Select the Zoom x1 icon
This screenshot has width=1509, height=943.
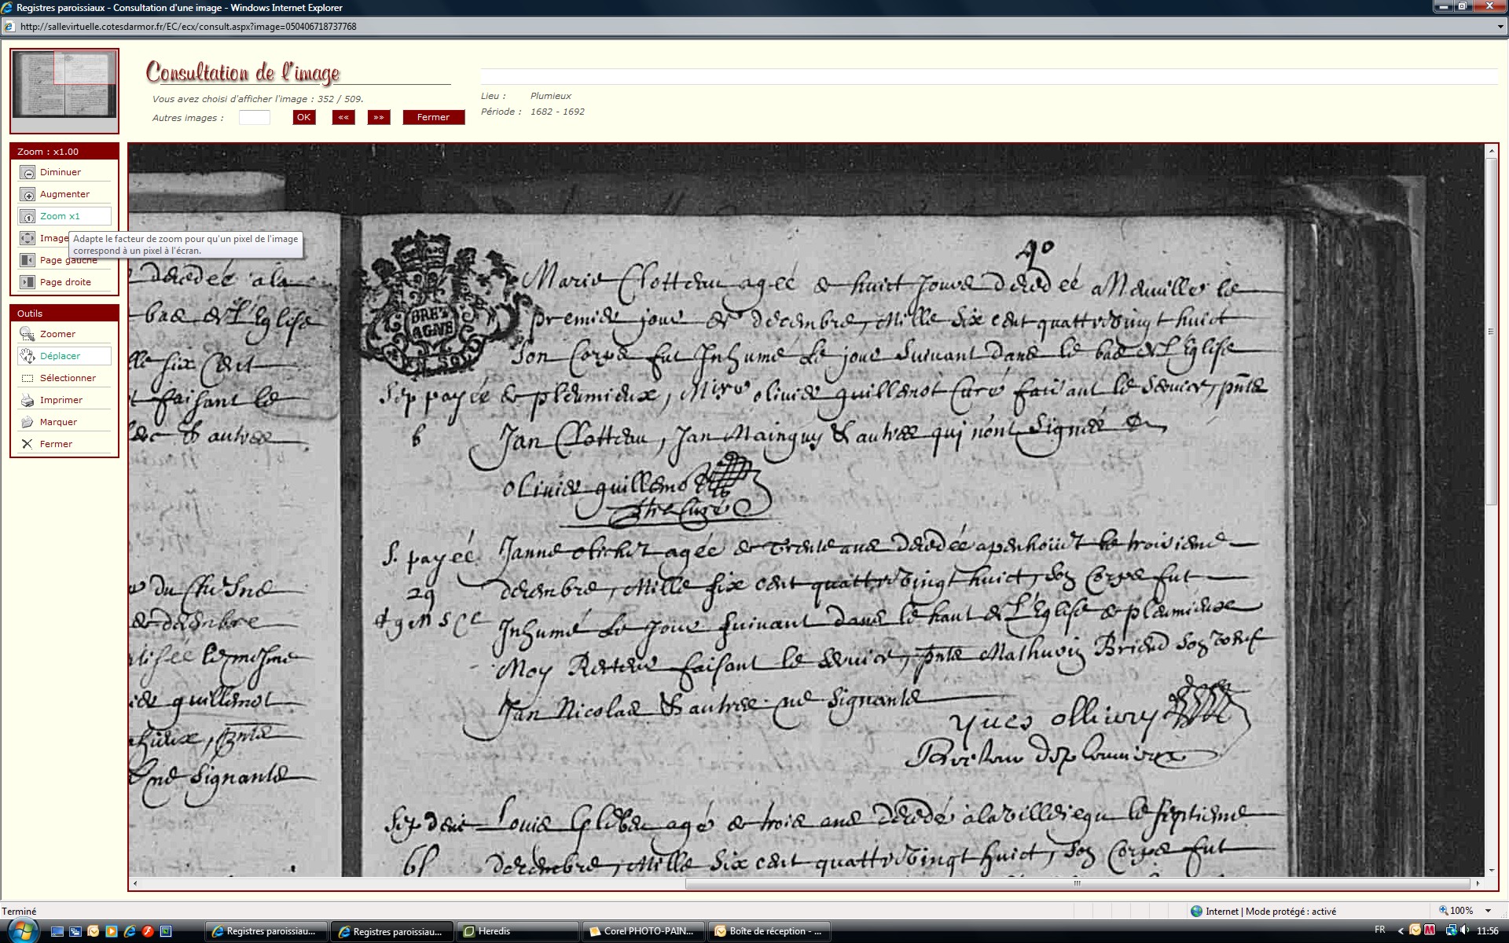click(x=28, y=216)
